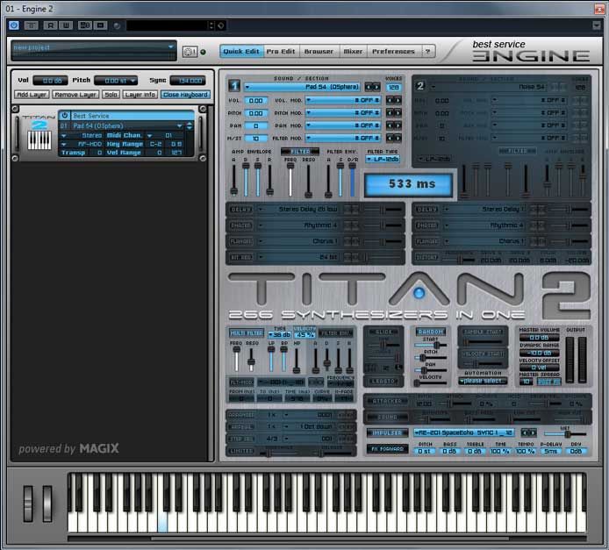
Task: Toggle the LEGATO button
Action: [383, 382]
